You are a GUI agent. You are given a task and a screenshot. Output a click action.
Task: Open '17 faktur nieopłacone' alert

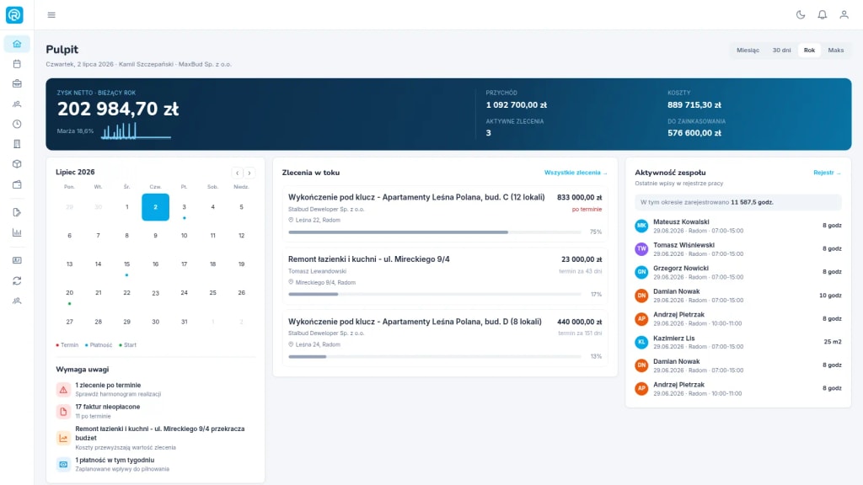(155, 411)
